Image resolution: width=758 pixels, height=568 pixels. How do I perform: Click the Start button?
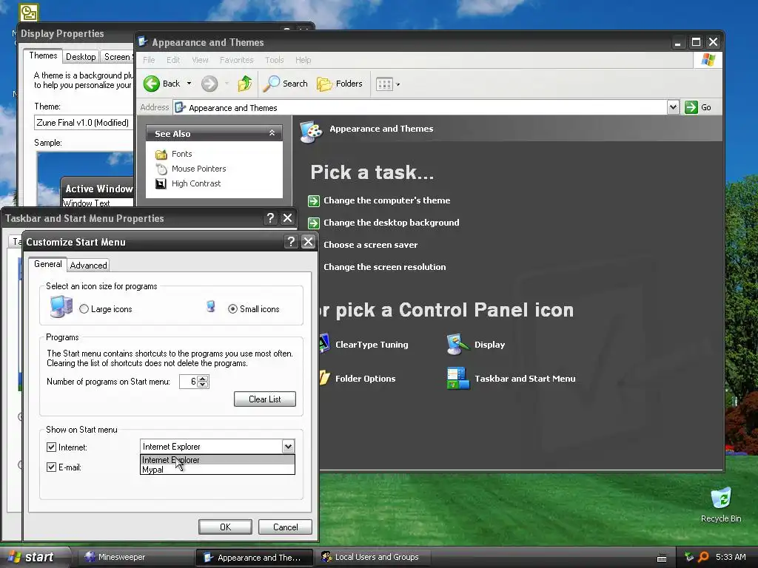[x=34, y=557]
